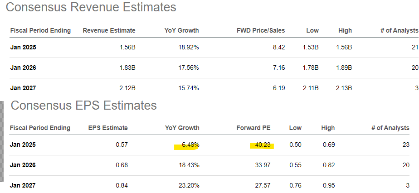Image resolution: width=419 pixels, height=193 pixels.
Task: Select FWD Price/Sales column header
Action: click(261, 30)
